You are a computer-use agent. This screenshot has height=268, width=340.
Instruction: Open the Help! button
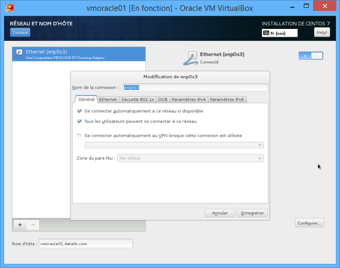tap(322, 33)
